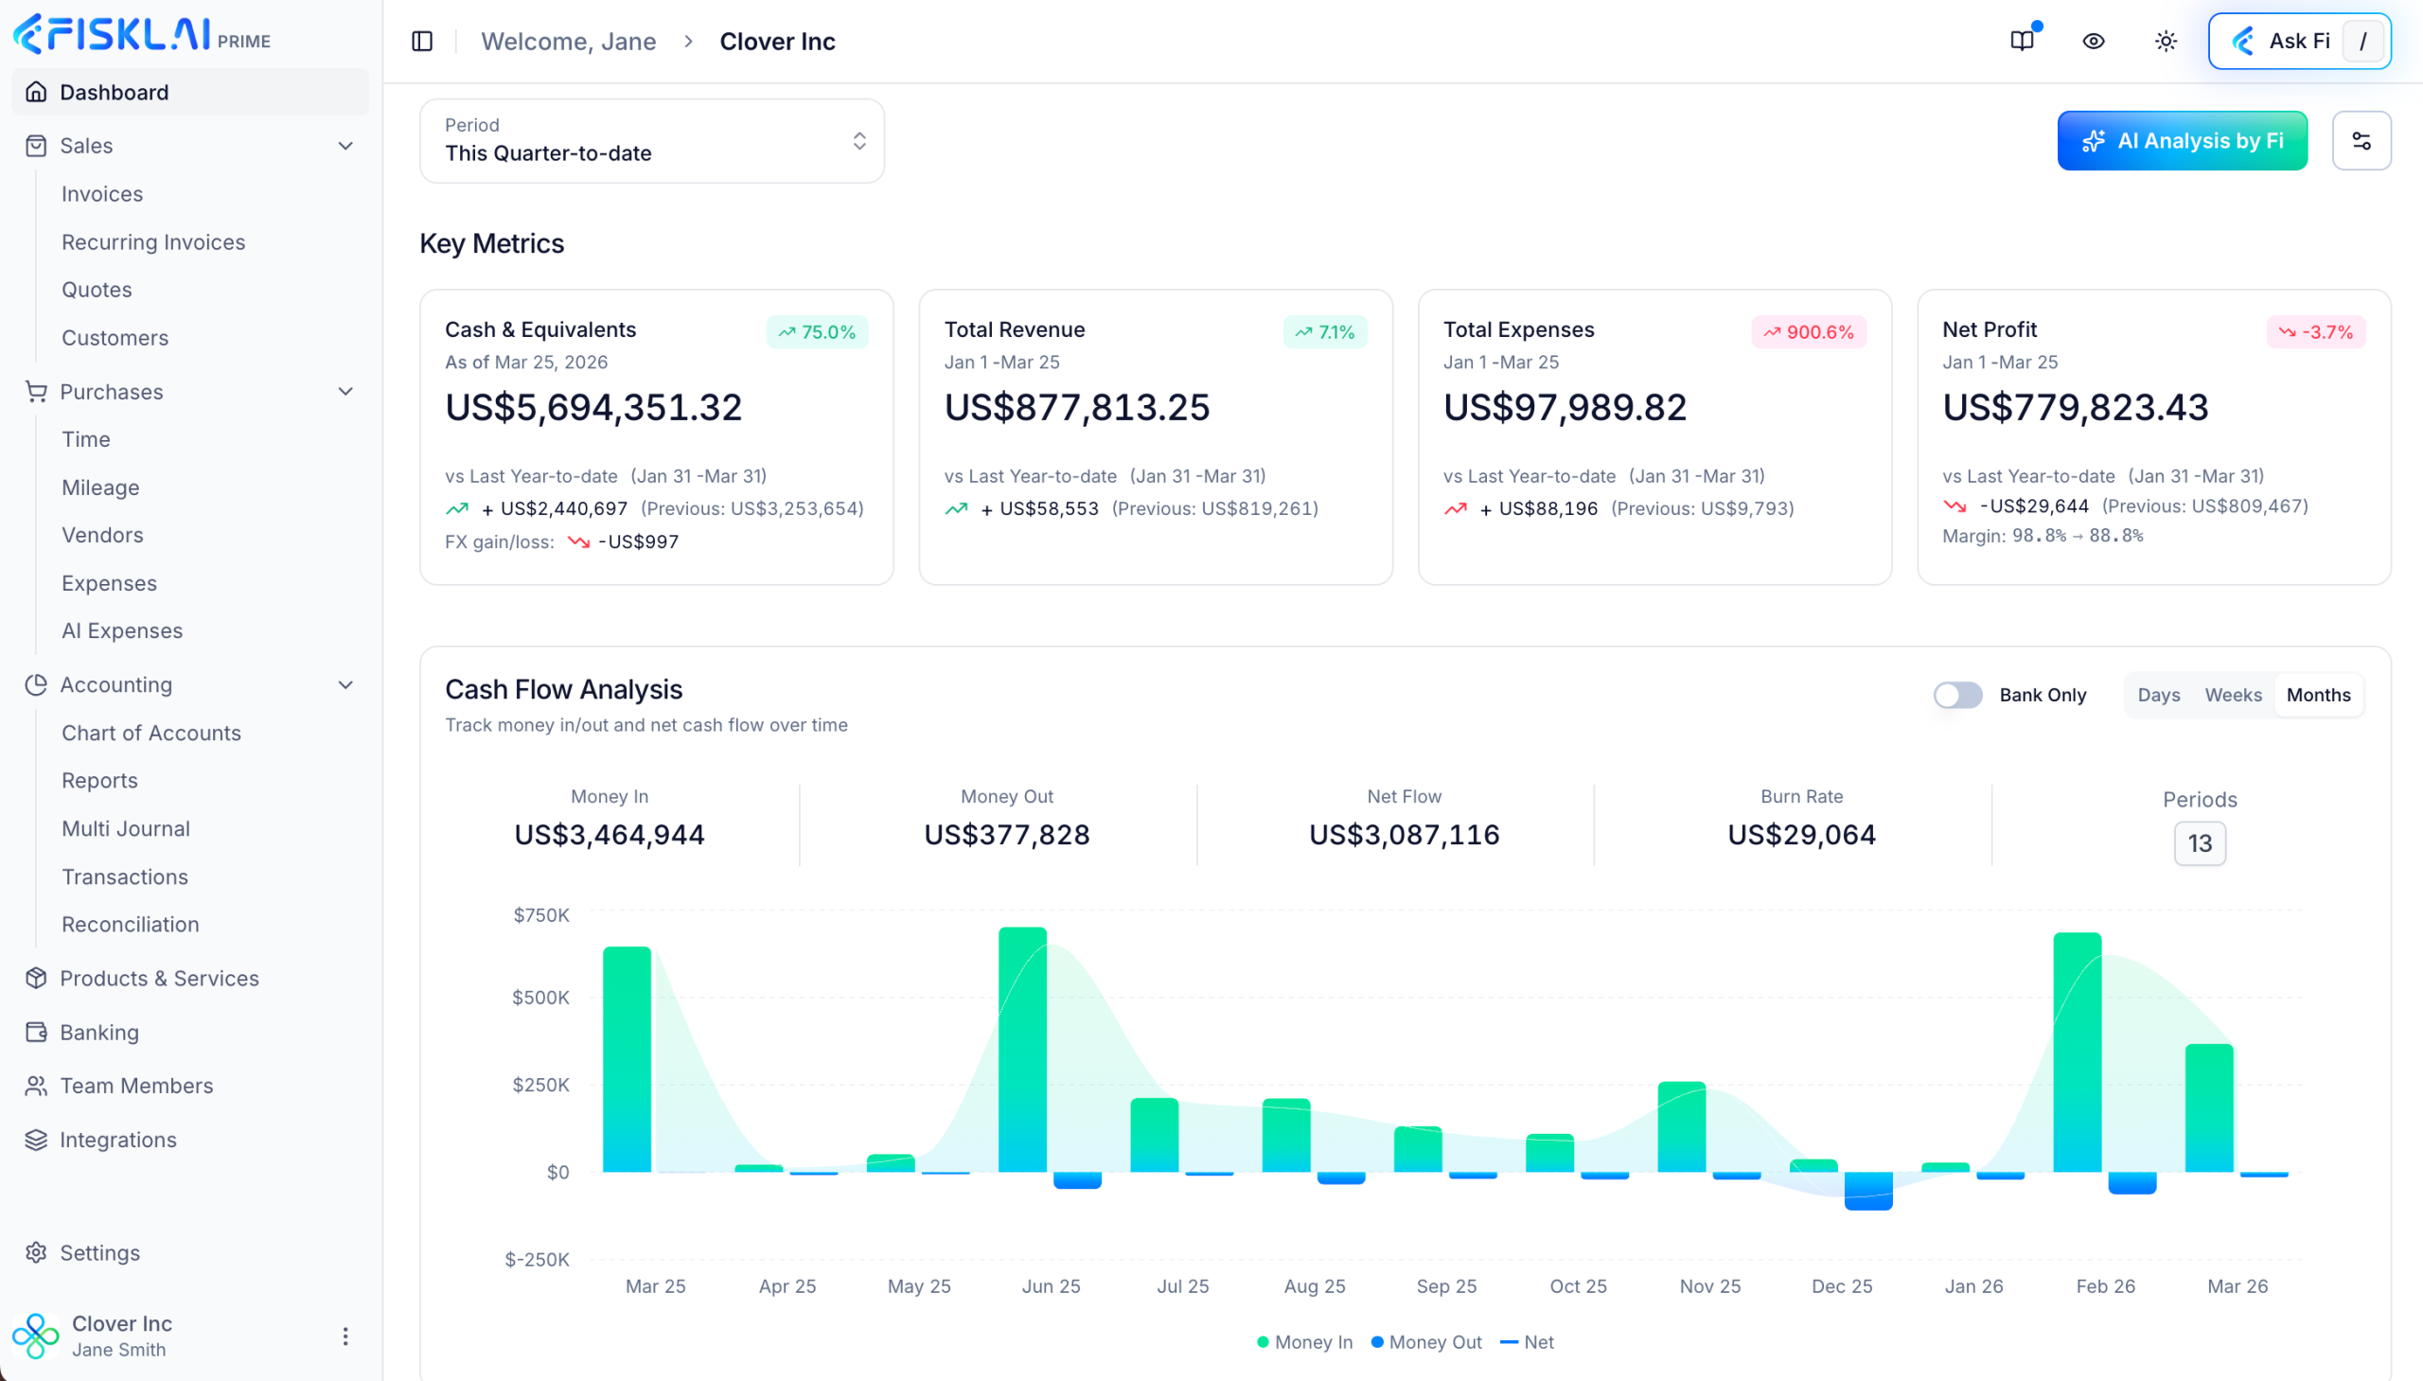The width and height of the screenshot is (2423, 1381).
Task: Click the eye preview toggle in top bar
Action: 2094,41
